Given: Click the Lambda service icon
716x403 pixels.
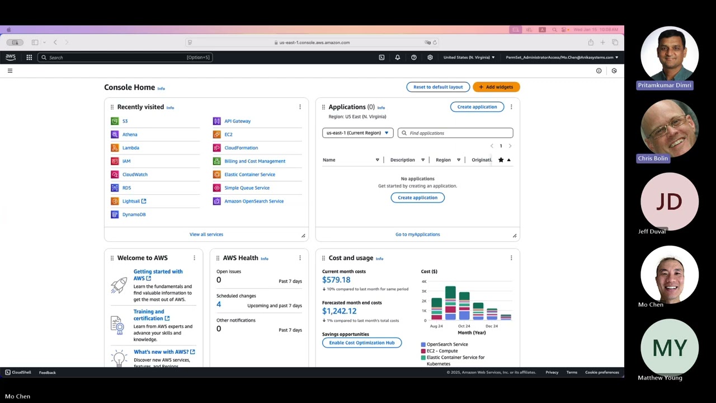Looking at the screenshot, I should tap(115, 148).
